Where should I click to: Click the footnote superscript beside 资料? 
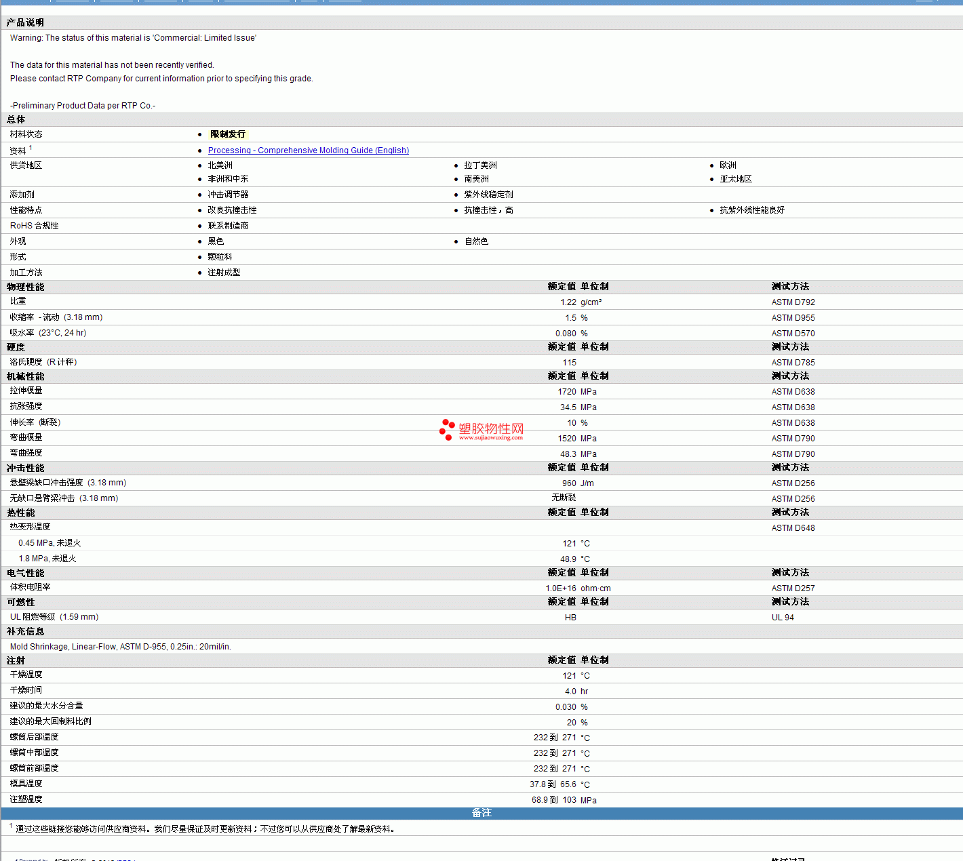pyautogui.click(x=31, y=148)
